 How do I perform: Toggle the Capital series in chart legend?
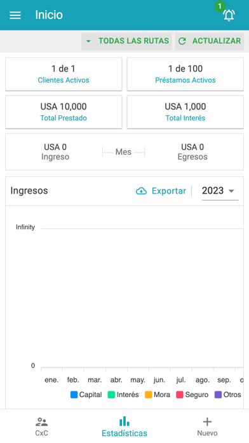pos(86,395)
